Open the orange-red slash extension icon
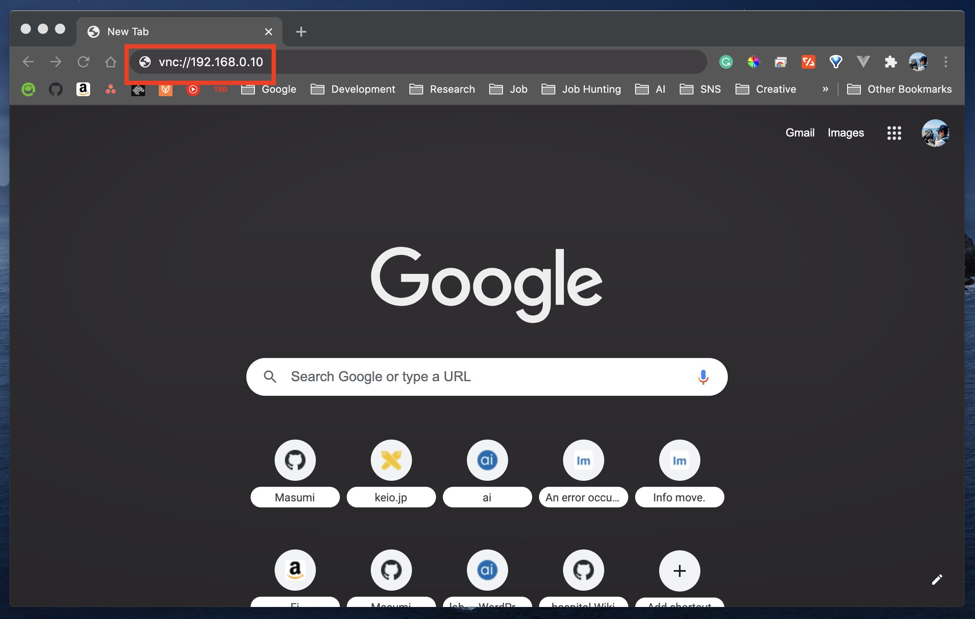Screen dimensions: 975x619 (808, 62)
